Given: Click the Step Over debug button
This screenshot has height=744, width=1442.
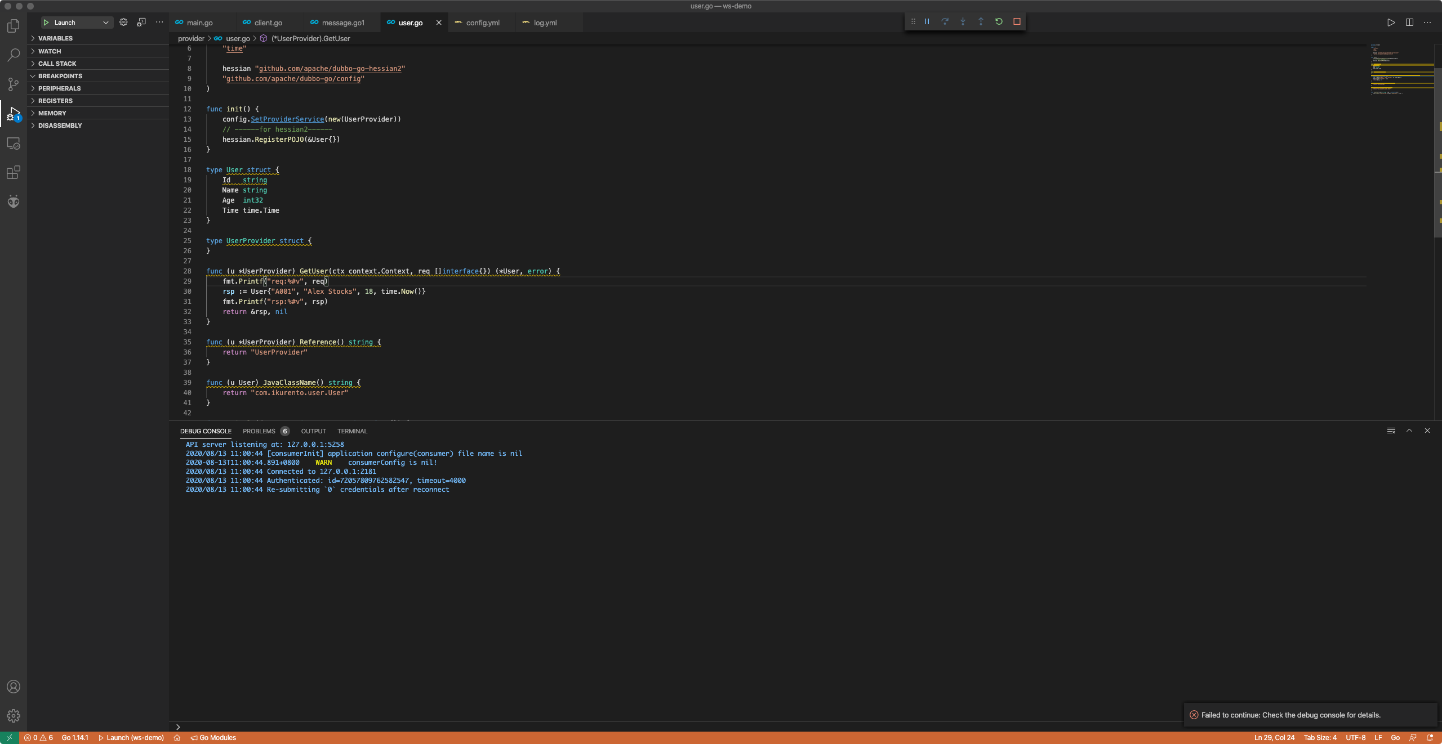Looking at the screenshot, I should tap(945, 21).
